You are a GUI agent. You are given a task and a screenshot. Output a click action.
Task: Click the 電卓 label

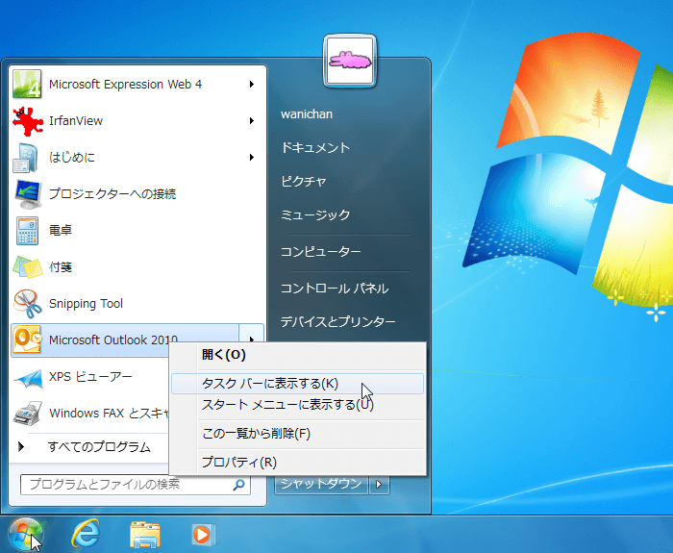point(60,231)
